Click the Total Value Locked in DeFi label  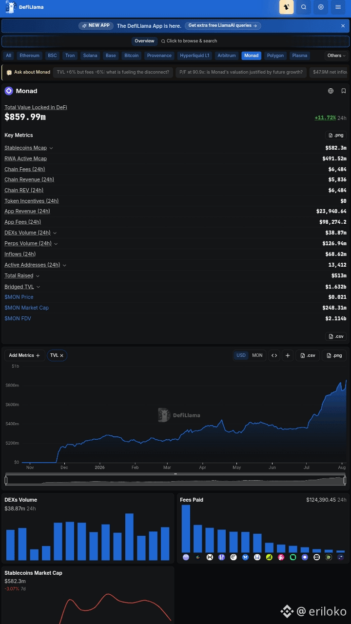[x=36, y=107]
